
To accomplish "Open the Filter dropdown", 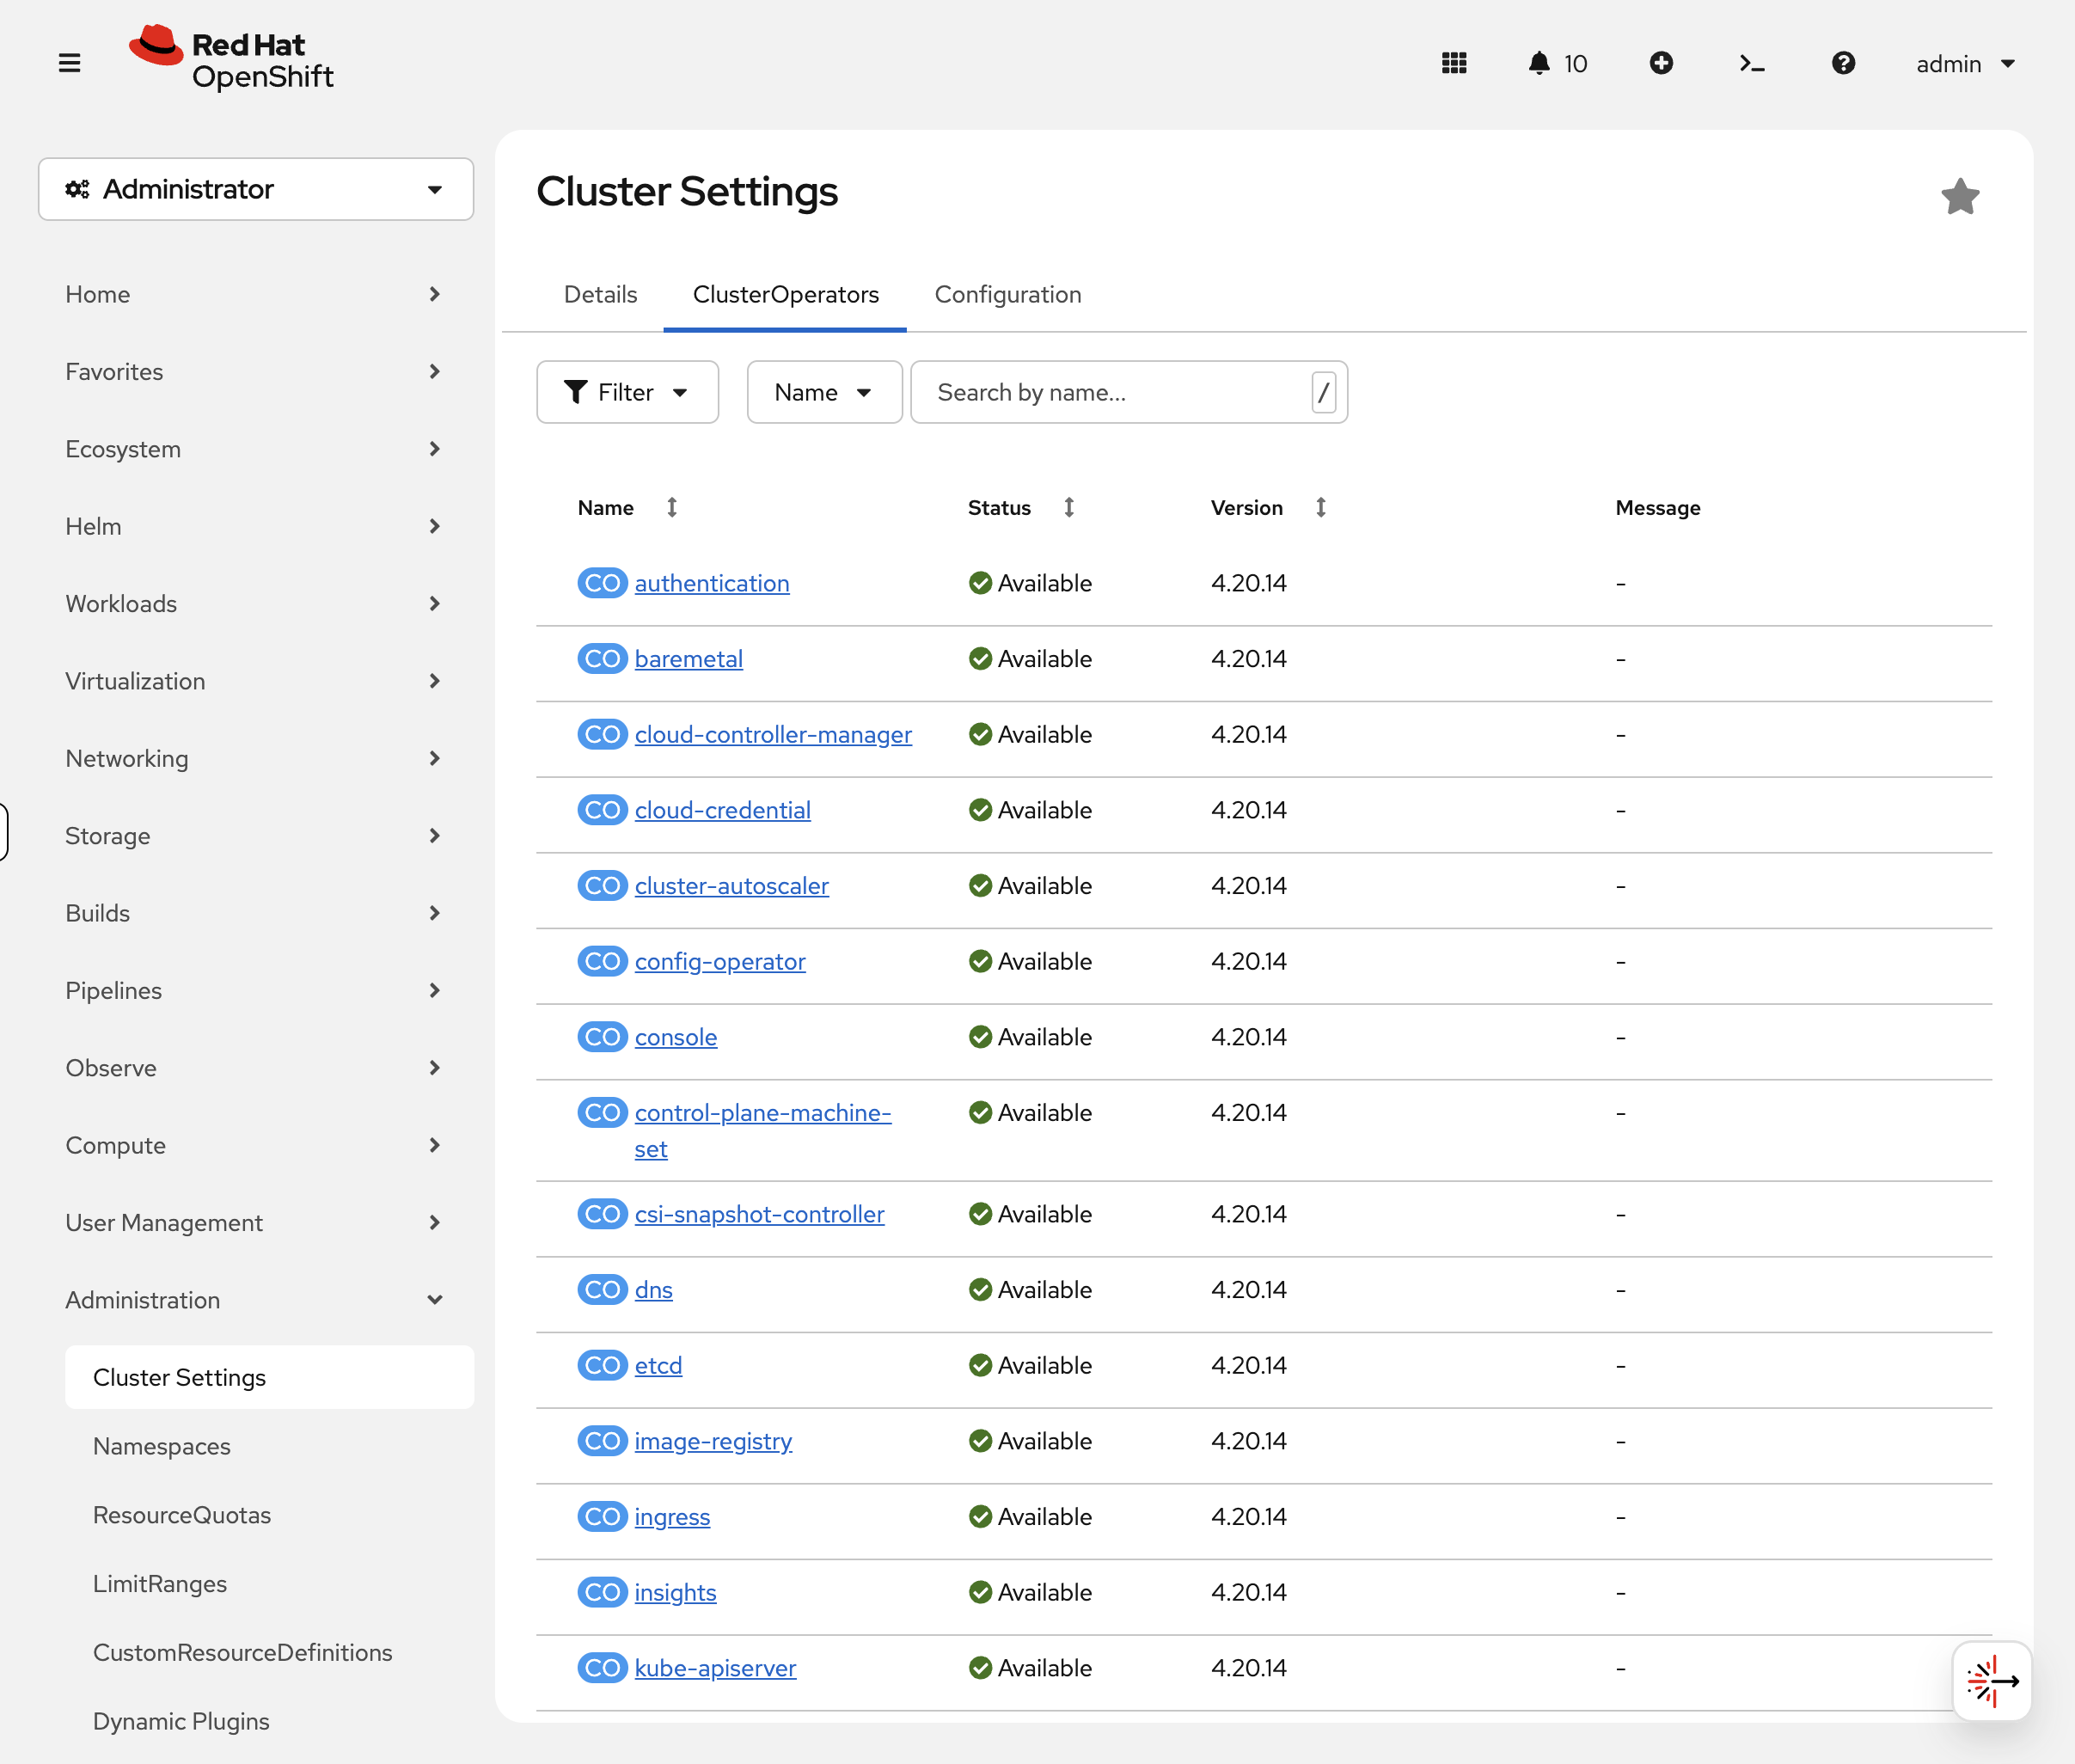I will [627, 392].
